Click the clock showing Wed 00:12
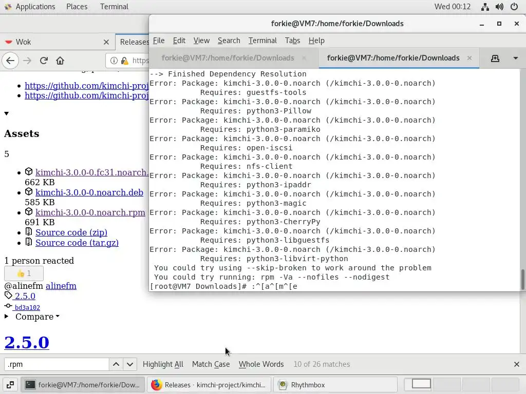 click(x=452, y=7)
